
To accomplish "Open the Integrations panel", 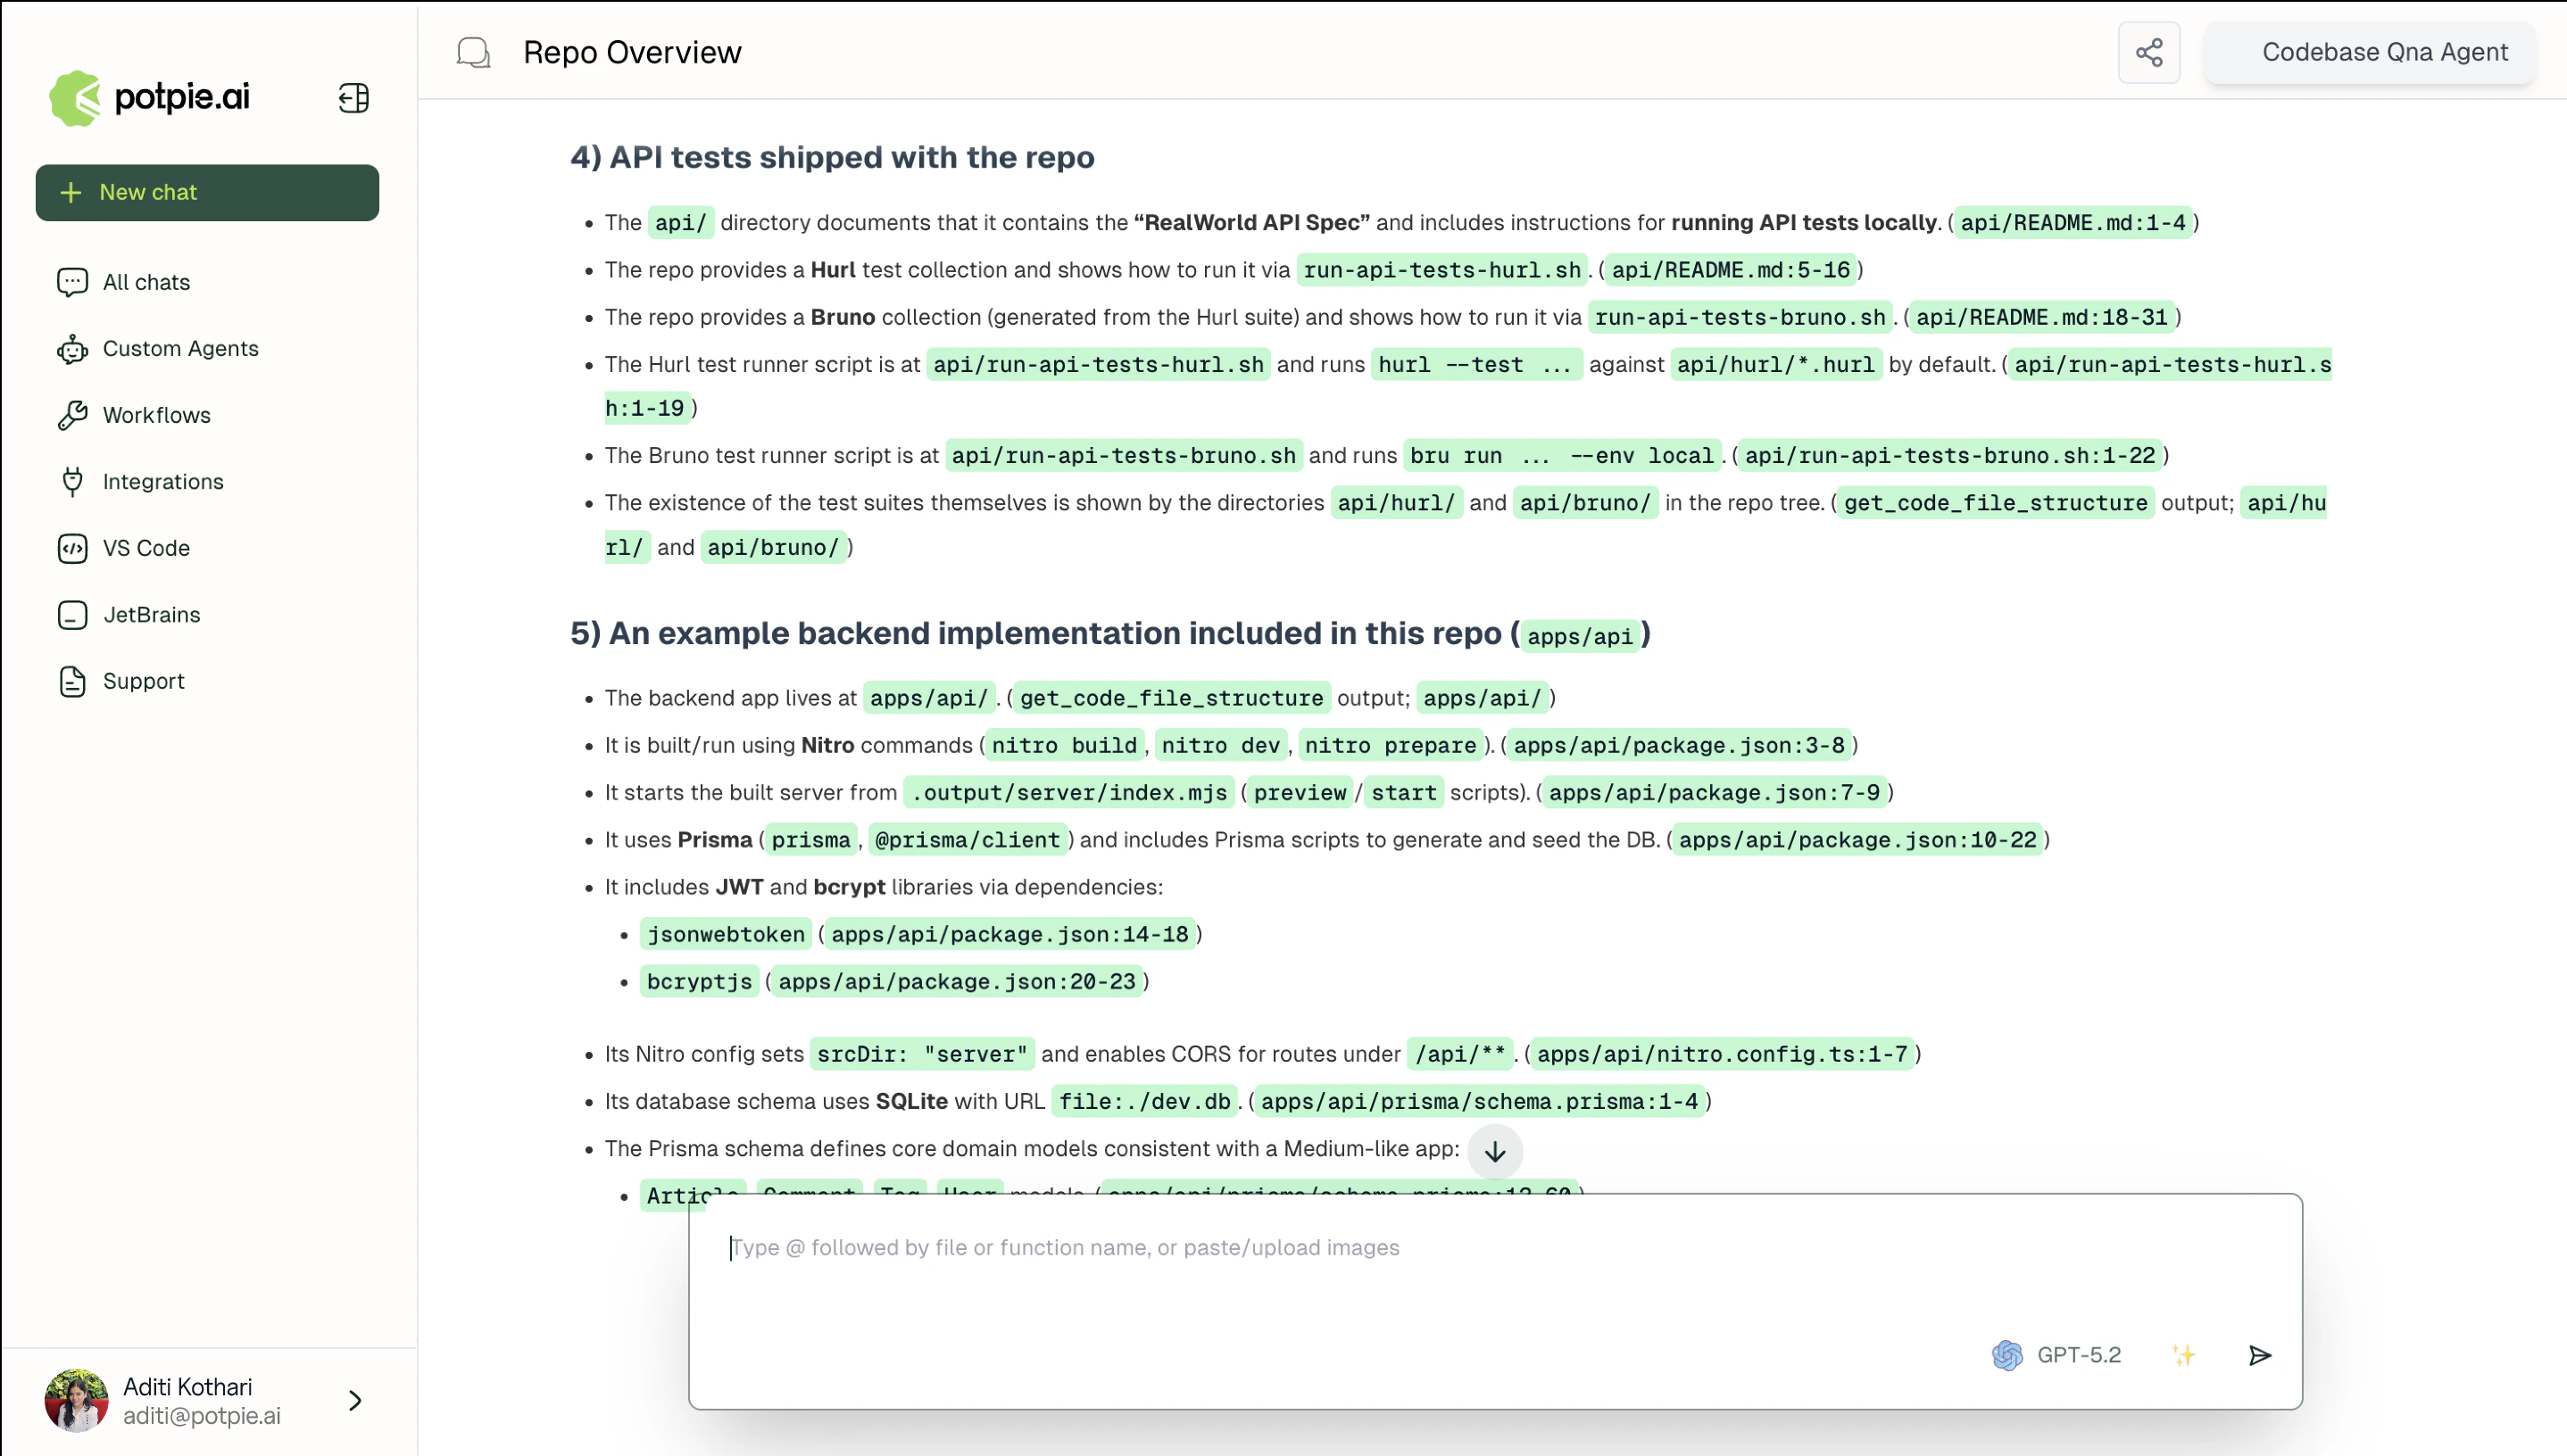I will [x=163, y=481].
